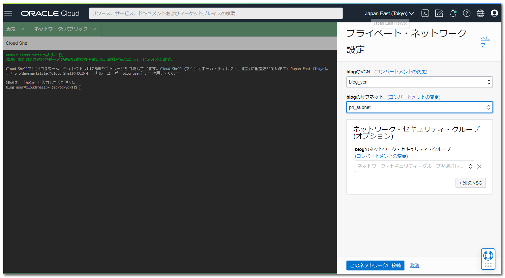The image size is (505, 278).
Task: Open the ヘルプ help link
Action: click(x=485, y=42)
